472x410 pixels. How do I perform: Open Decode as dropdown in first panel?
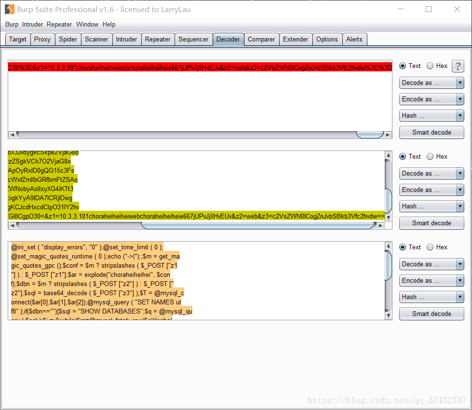[x=432, y=83]
